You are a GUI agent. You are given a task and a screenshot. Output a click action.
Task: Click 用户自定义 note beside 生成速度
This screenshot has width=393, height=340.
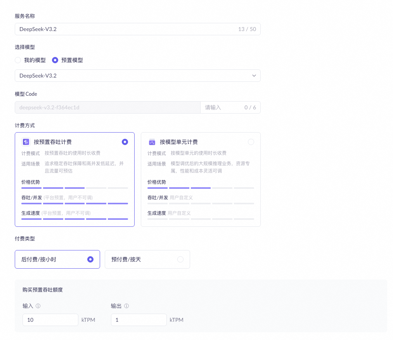179,213
